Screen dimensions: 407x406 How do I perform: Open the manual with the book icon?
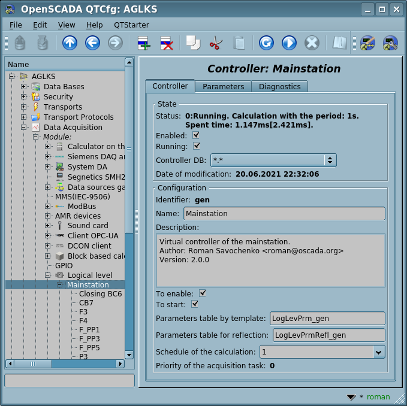pyautogui.click(x=340, y=43)
